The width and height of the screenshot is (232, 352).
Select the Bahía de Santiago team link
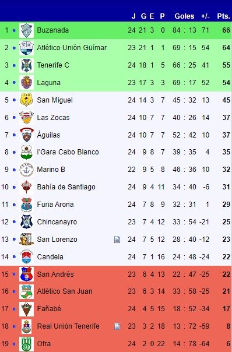pyautogui.click(x=66, y=186)
